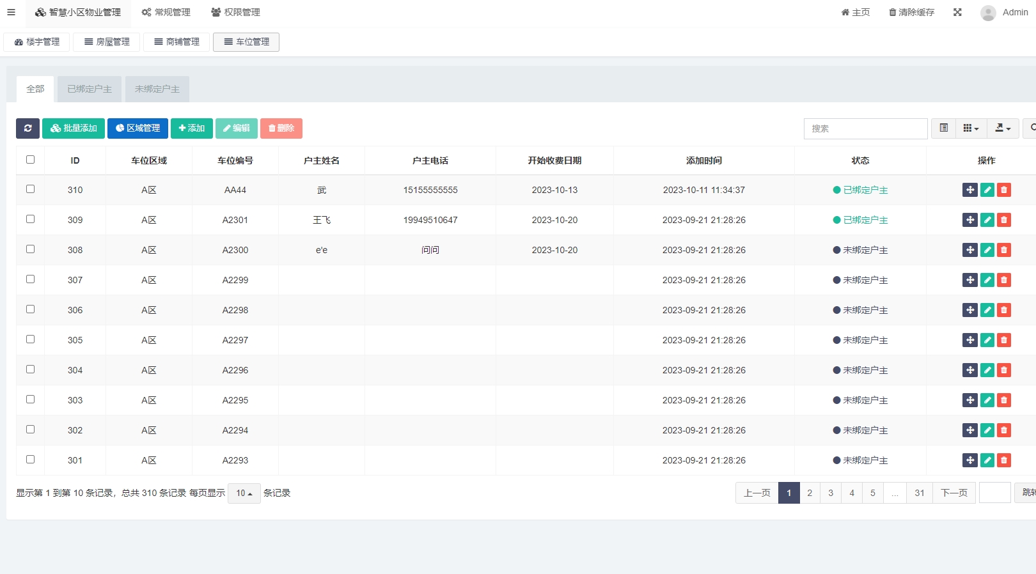Viewport: 1036px width, 574px height.
Task: Open the 房屋管理 navigation tab
Action: click(x=107, y=42)
